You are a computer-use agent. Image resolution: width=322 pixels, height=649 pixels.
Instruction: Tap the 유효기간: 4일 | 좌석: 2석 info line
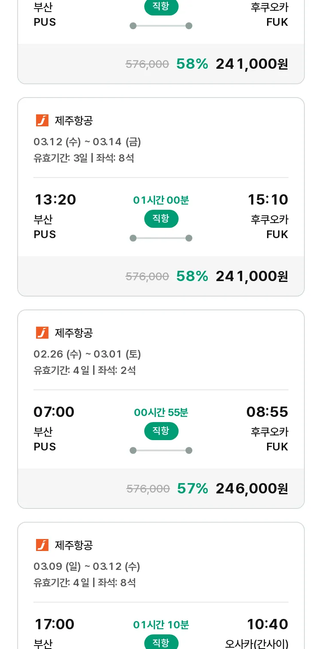pyautogui.click(x=85, y=370)
